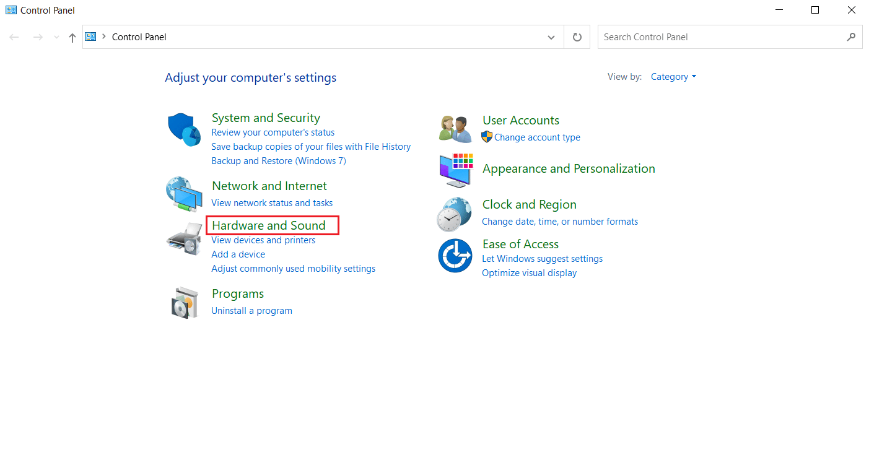Screen dimensions: 869x455
Task: Open the User Accounts heading
Action: (521, 120)
